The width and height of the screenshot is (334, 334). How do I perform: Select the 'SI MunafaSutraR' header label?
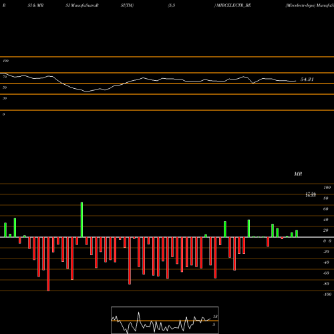point(82,5)
